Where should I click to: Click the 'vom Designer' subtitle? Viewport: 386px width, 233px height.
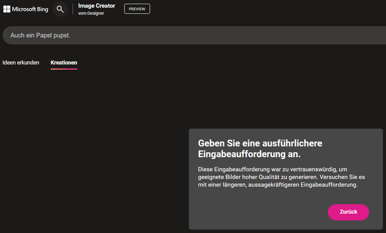(91, 13)
